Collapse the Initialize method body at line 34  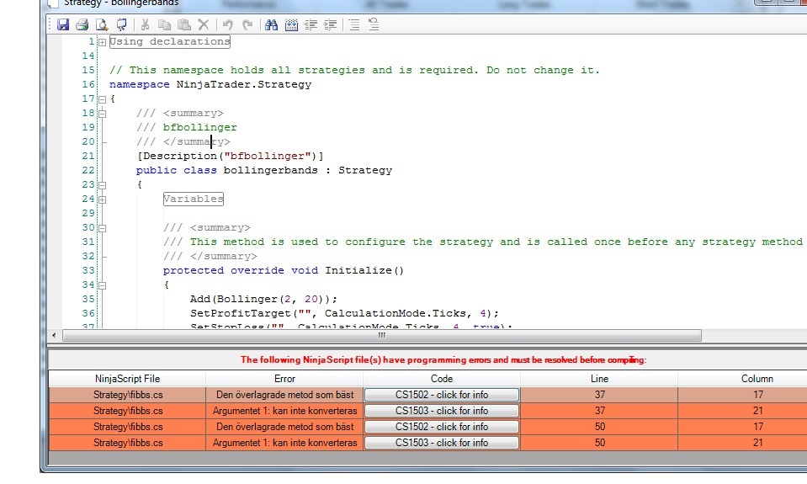pyautogui.click(x=102, y=285)
